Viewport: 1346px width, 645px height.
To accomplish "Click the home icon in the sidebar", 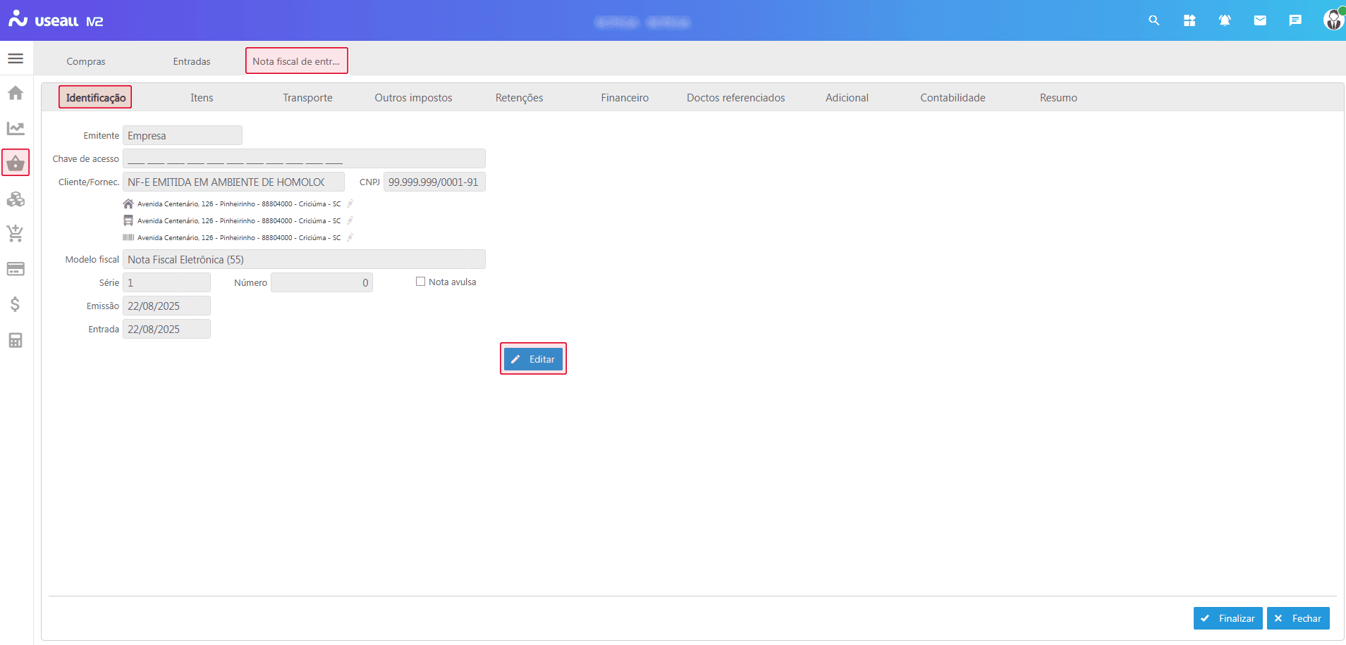I will coord(16,93).
